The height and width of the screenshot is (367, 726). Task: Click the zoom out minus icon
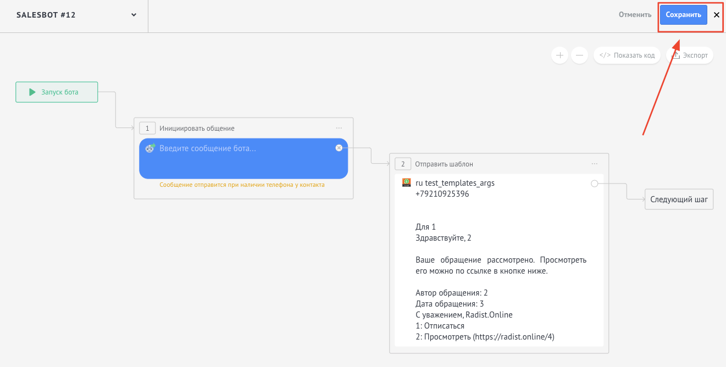579,55
